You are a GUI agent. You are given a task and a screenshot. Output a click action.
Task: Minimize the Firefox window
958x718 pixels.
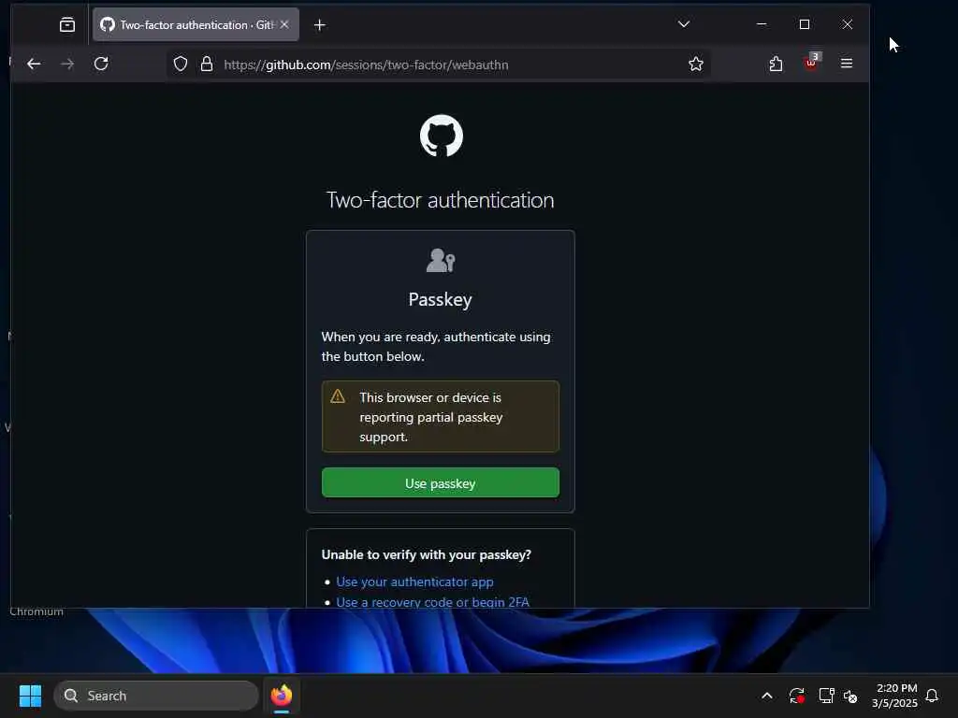762,24
